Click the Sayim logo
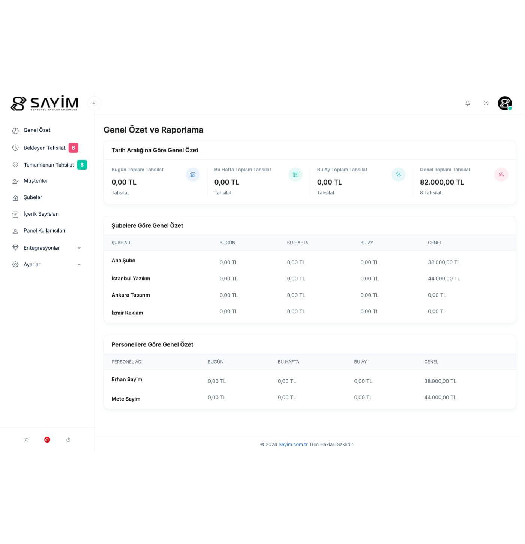The height and width of the screenshot is (544, 525). click(x=45, y=103)
